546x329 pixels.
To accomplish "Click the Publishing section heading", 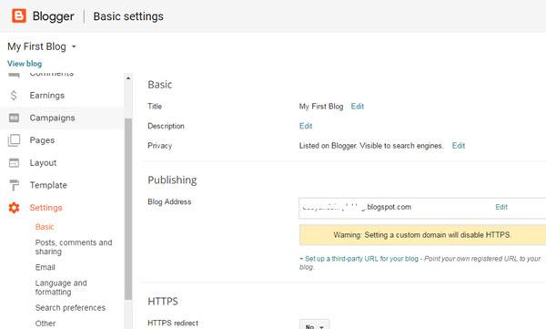I will point(172,180).
